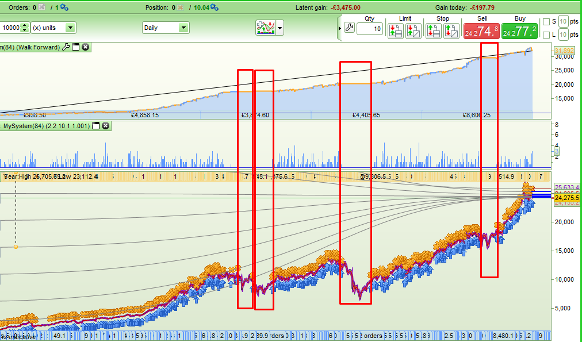582x342 pixels.
Task: Open the Walk Forward system settings wrench
Action: 65,47
